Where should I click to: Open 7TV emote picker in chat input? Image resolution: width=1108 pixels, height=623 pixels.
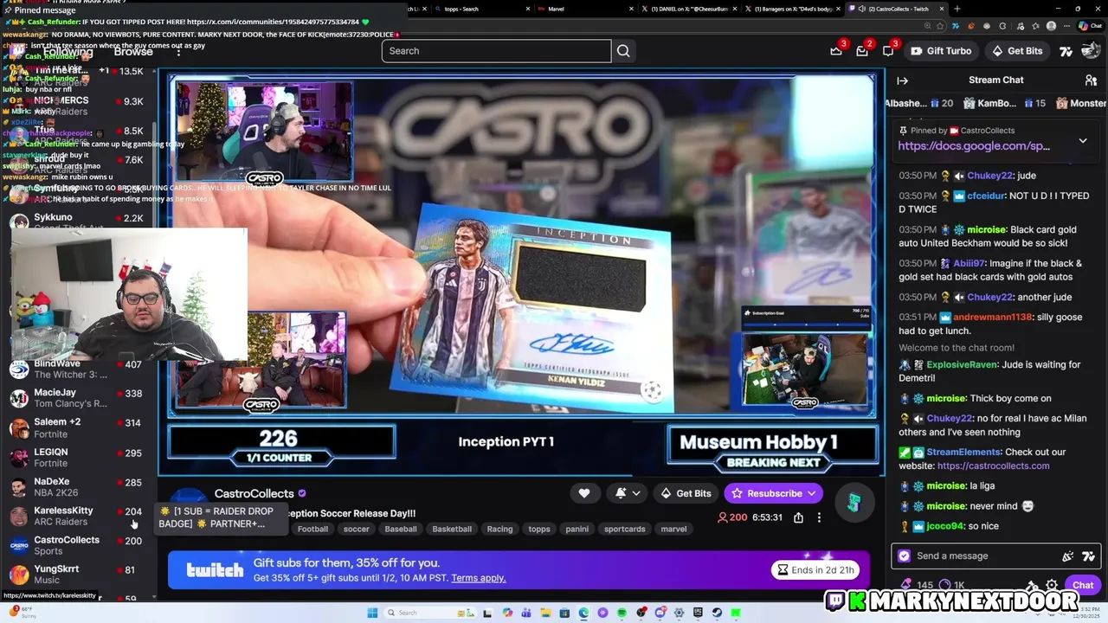click(1088, 556)
